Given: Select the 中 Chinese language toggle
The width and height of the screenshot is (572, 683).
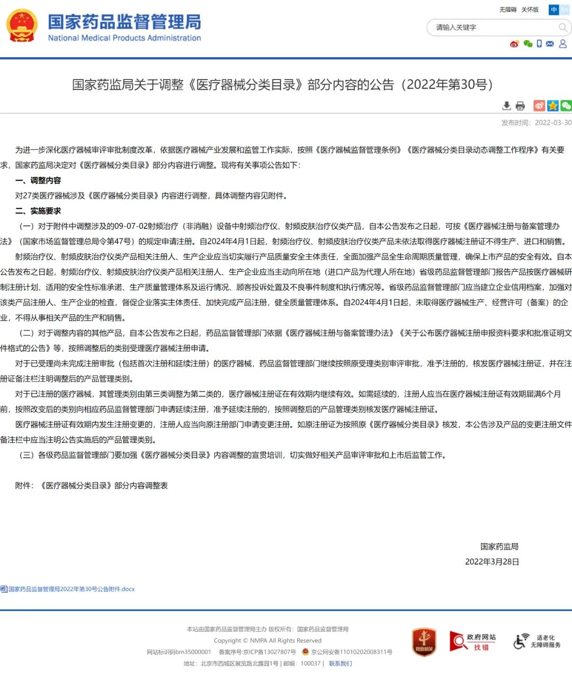Looking at the screenshot, I should 553,10.
